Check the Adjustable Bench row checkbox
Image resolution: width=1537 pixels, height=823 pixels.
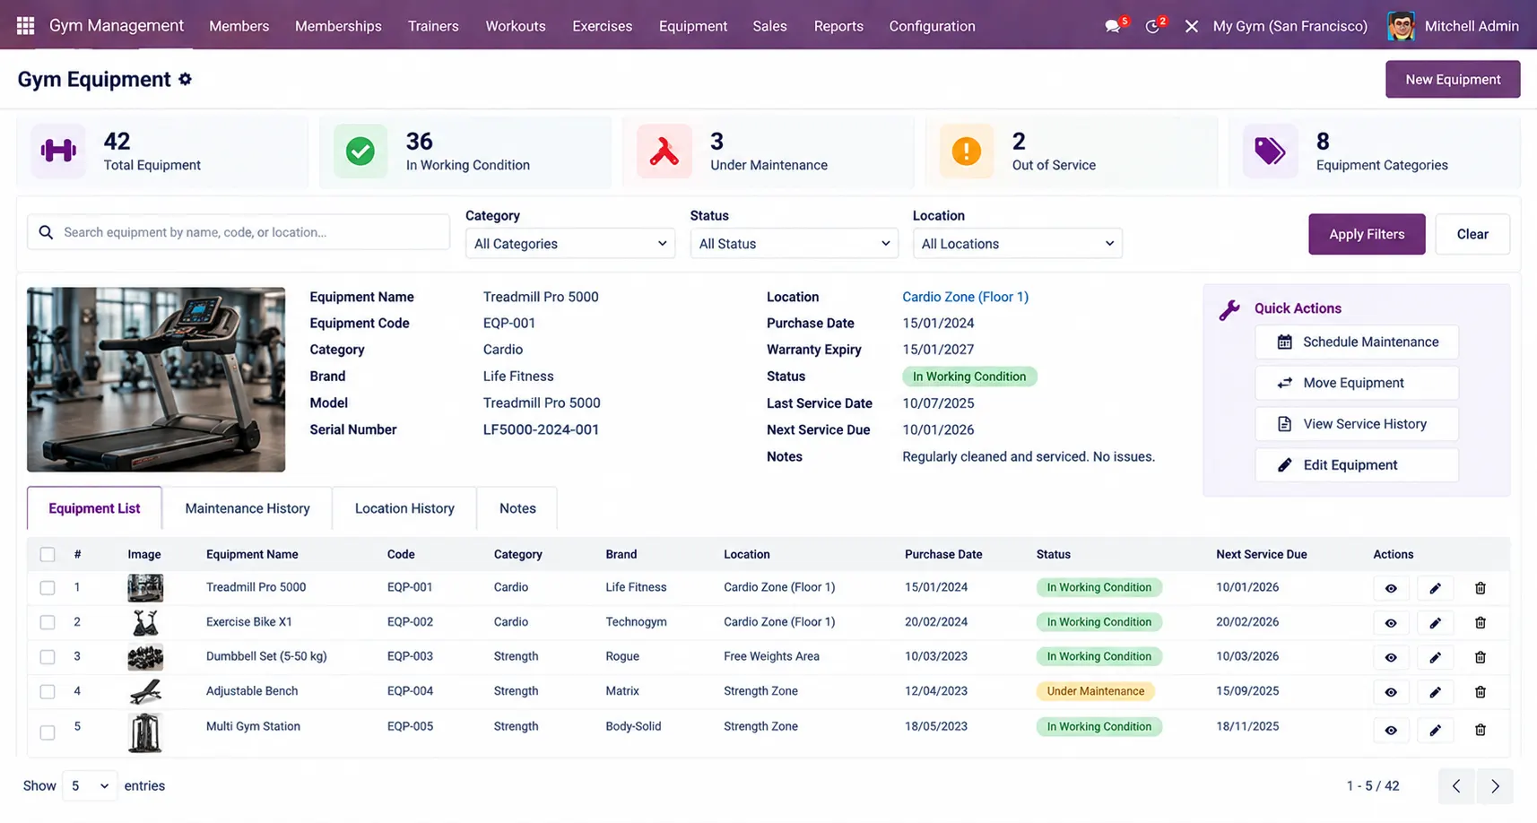tap(48, 692)
